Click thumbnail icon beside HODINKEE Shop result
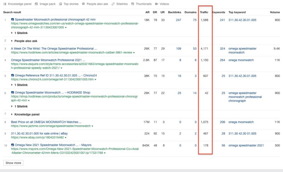Viewport: 283px width, 172px height. pyautogui.click(x=12, y=93)
